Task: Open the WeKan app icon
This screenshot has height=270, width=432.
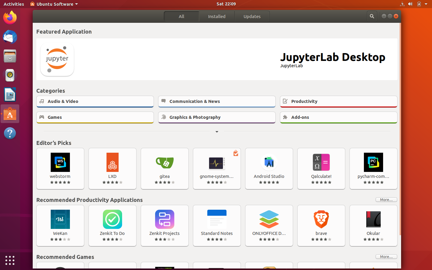Action: coord(60,219)
